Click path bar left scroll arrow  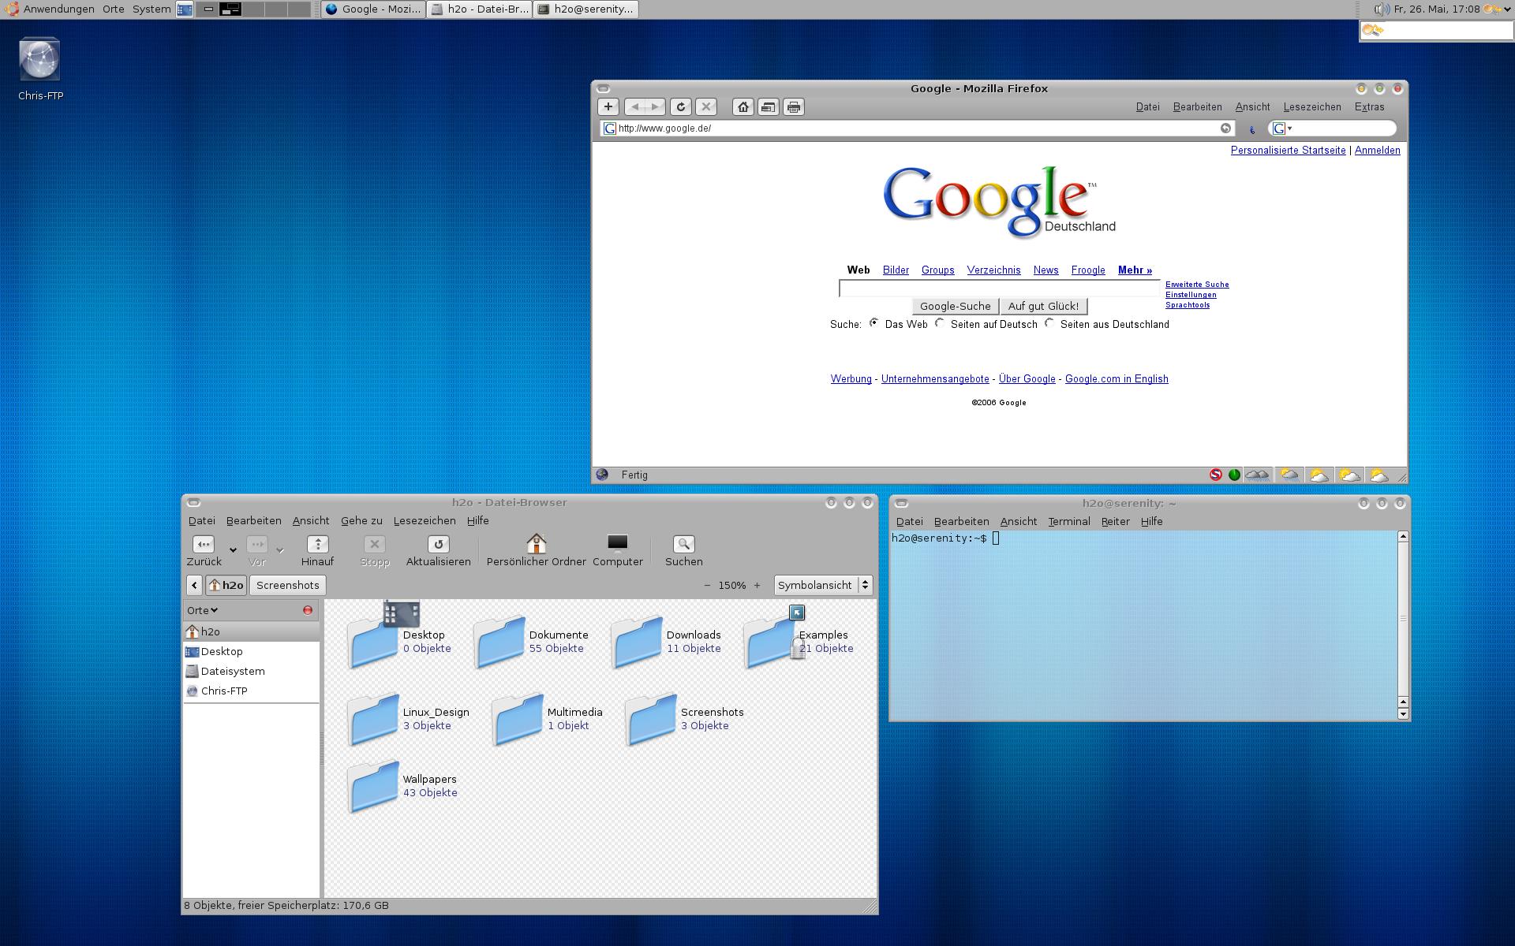click(194, 585)
